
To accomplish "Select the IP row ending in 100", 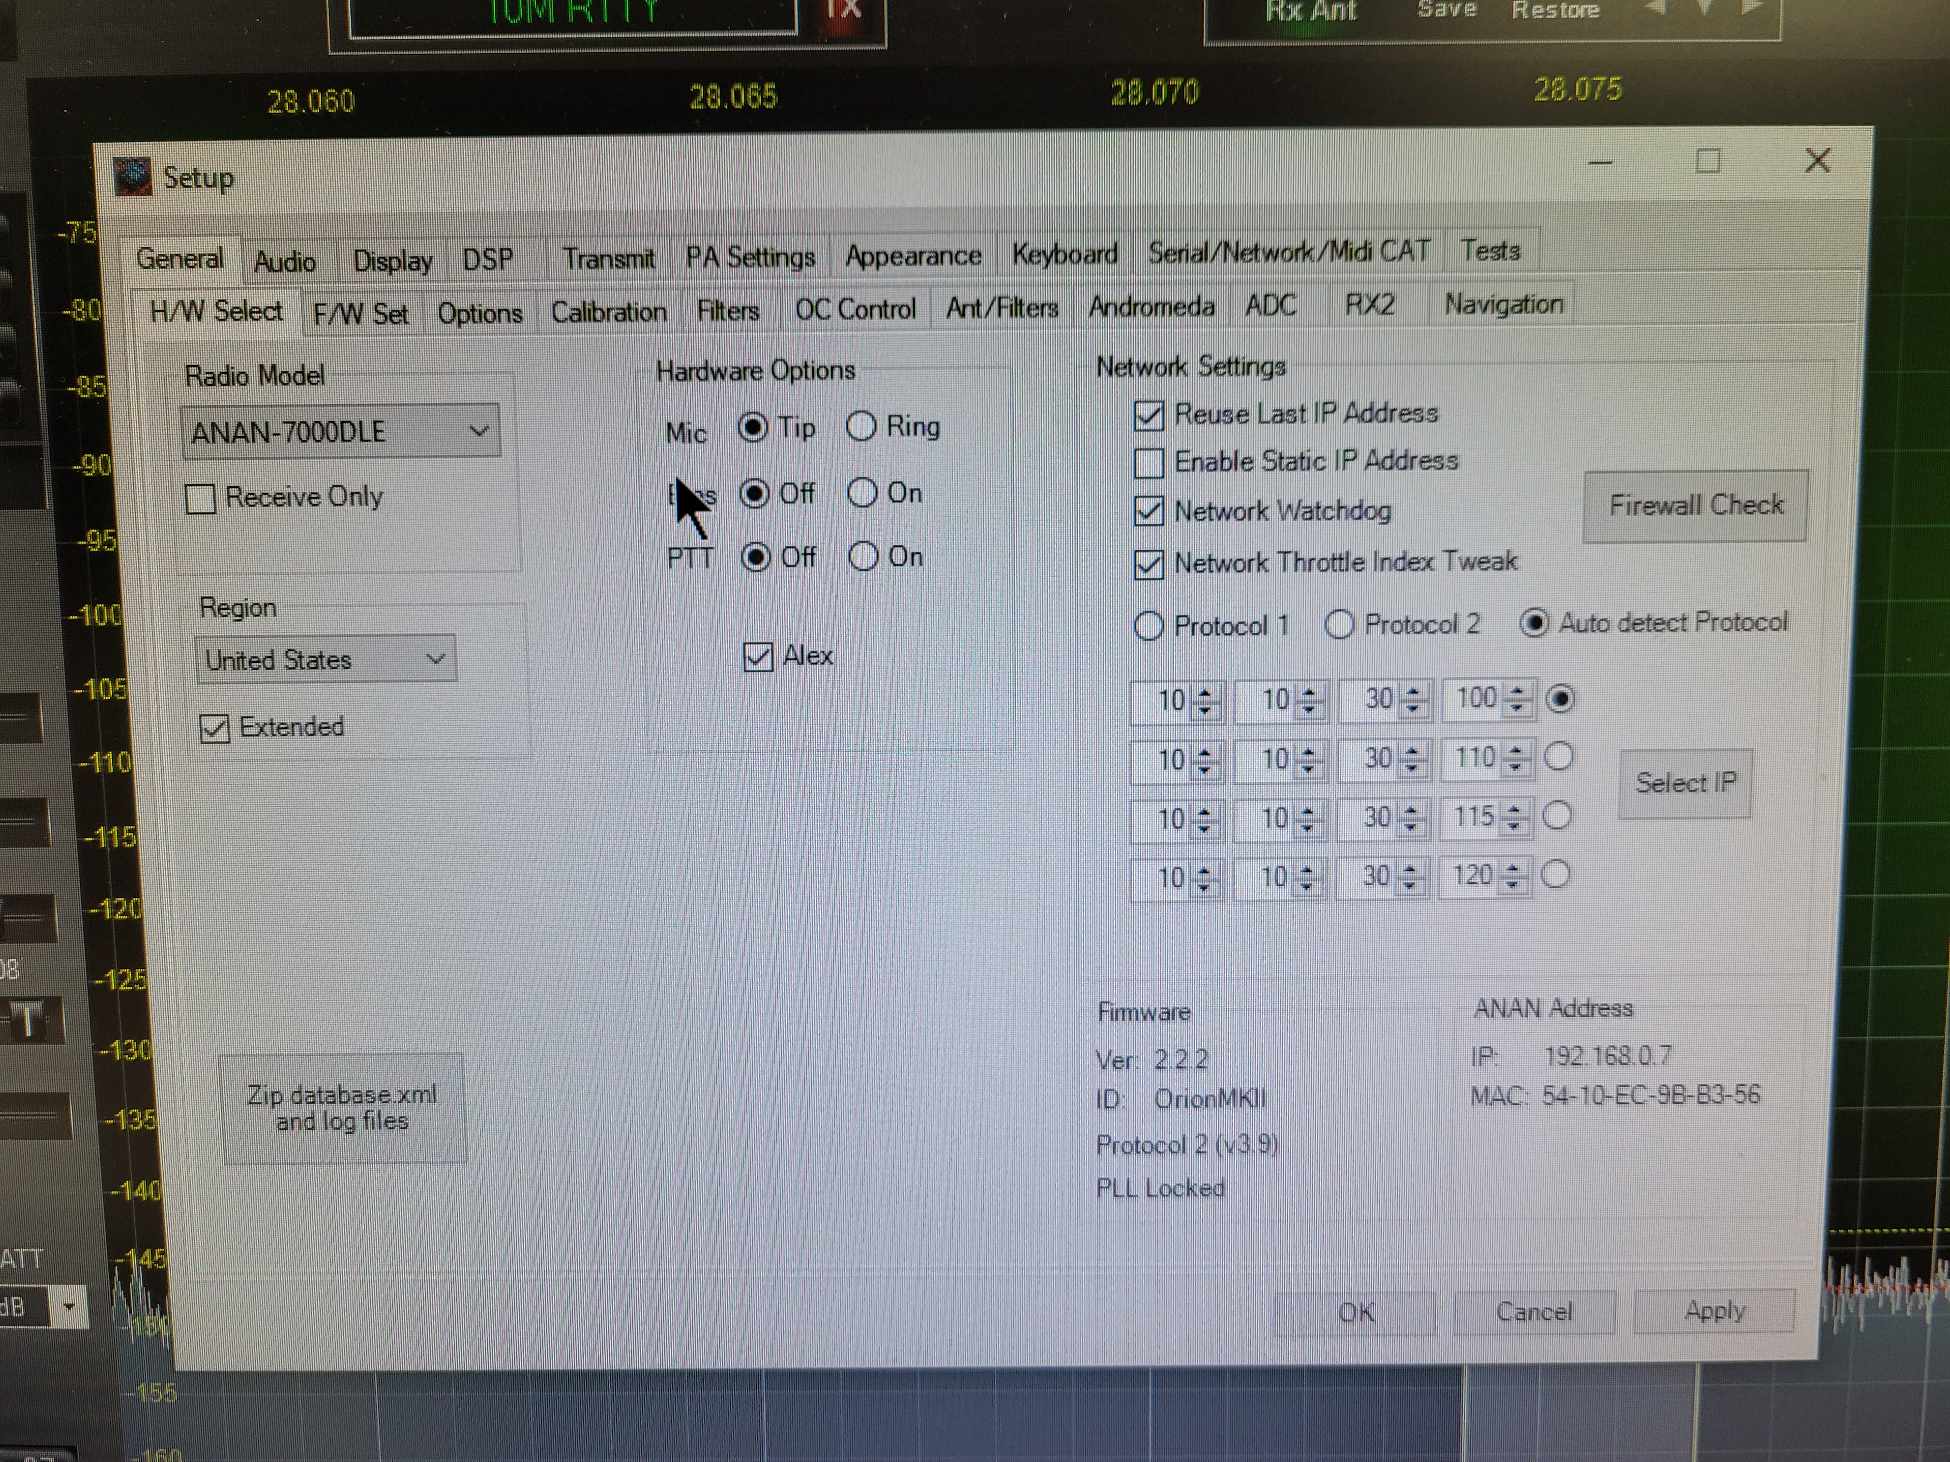I will [1560, 699].
